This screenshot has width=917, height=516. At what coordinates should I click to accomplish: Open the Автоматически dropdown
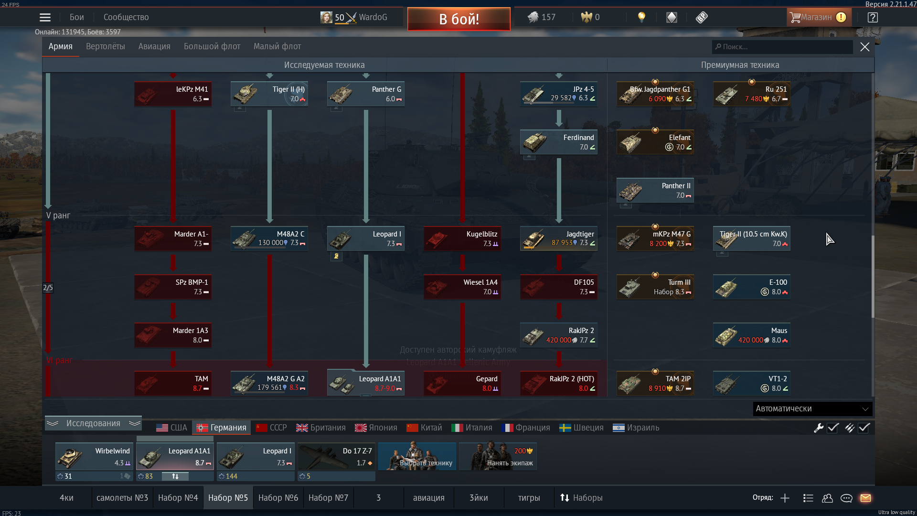point(812,409)
